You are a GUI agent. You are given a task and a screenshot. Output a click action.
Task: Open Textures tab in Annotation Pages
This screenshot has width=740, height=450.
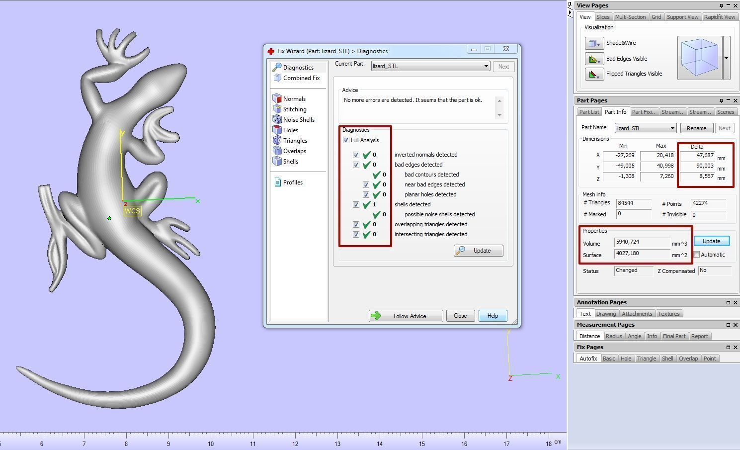[x=668, y=314]
